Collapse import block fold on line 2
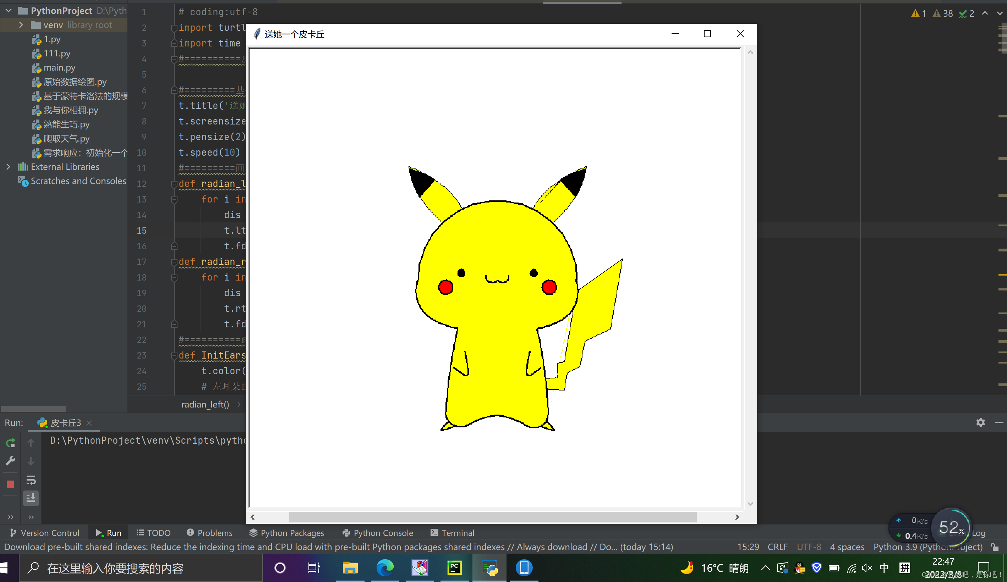Viewport: 1007px width, 582px height. (x=174, y=28)
